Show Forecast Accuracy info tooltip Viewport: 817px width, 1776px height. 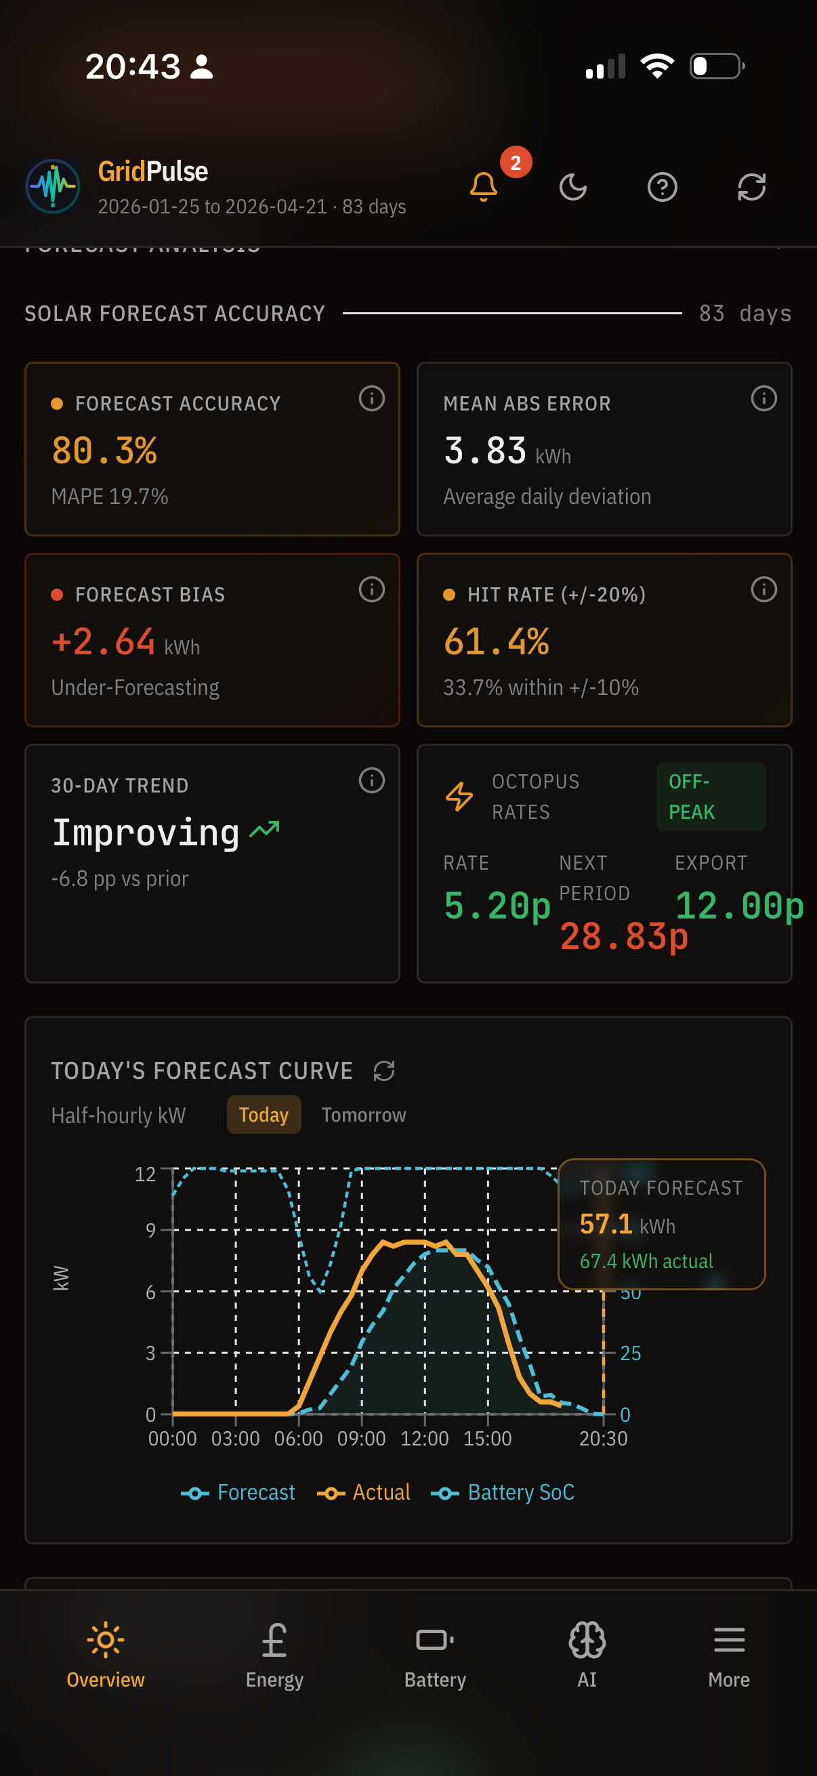pos(372,398)
